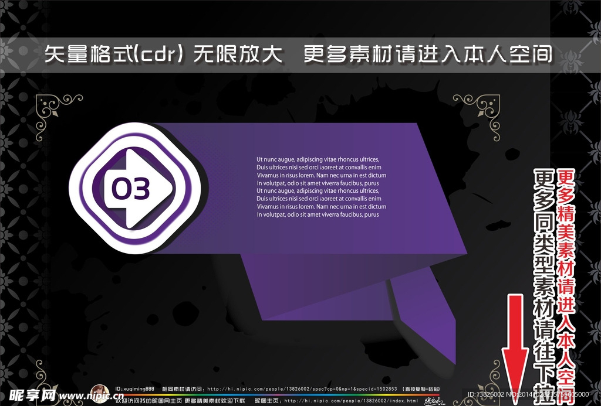601x406 pixels.
Task: Click the ID:13826002 NO: text
Action: (x=528, y=394)
